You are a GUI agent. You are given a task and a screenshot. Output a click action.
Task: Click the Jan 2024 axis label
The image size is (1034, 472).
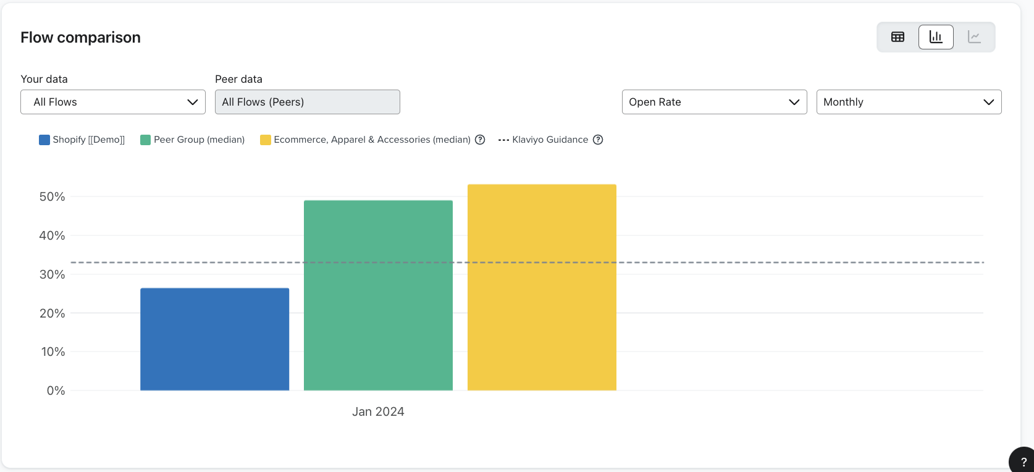click(x=378, y=411)
